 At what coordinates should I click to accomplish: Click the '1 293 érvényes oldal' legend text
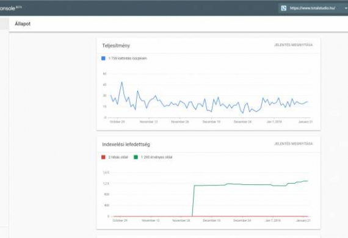point(156,157)
